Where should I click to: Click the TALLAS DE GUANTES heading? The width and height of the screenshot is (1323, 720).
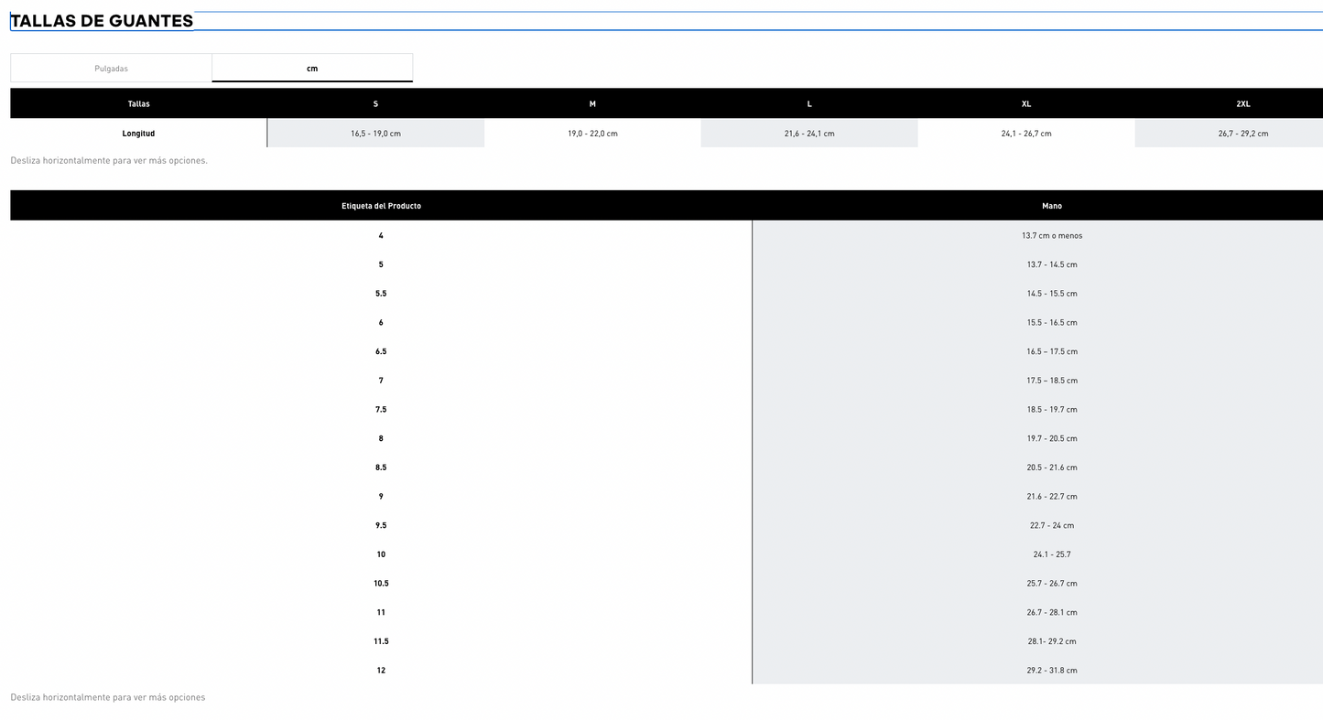[102, 21]
